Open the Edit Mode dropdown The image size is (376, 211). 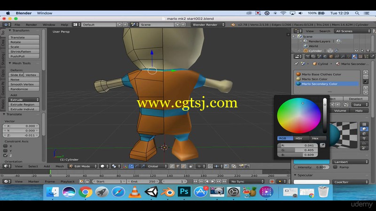click(83, 166)
